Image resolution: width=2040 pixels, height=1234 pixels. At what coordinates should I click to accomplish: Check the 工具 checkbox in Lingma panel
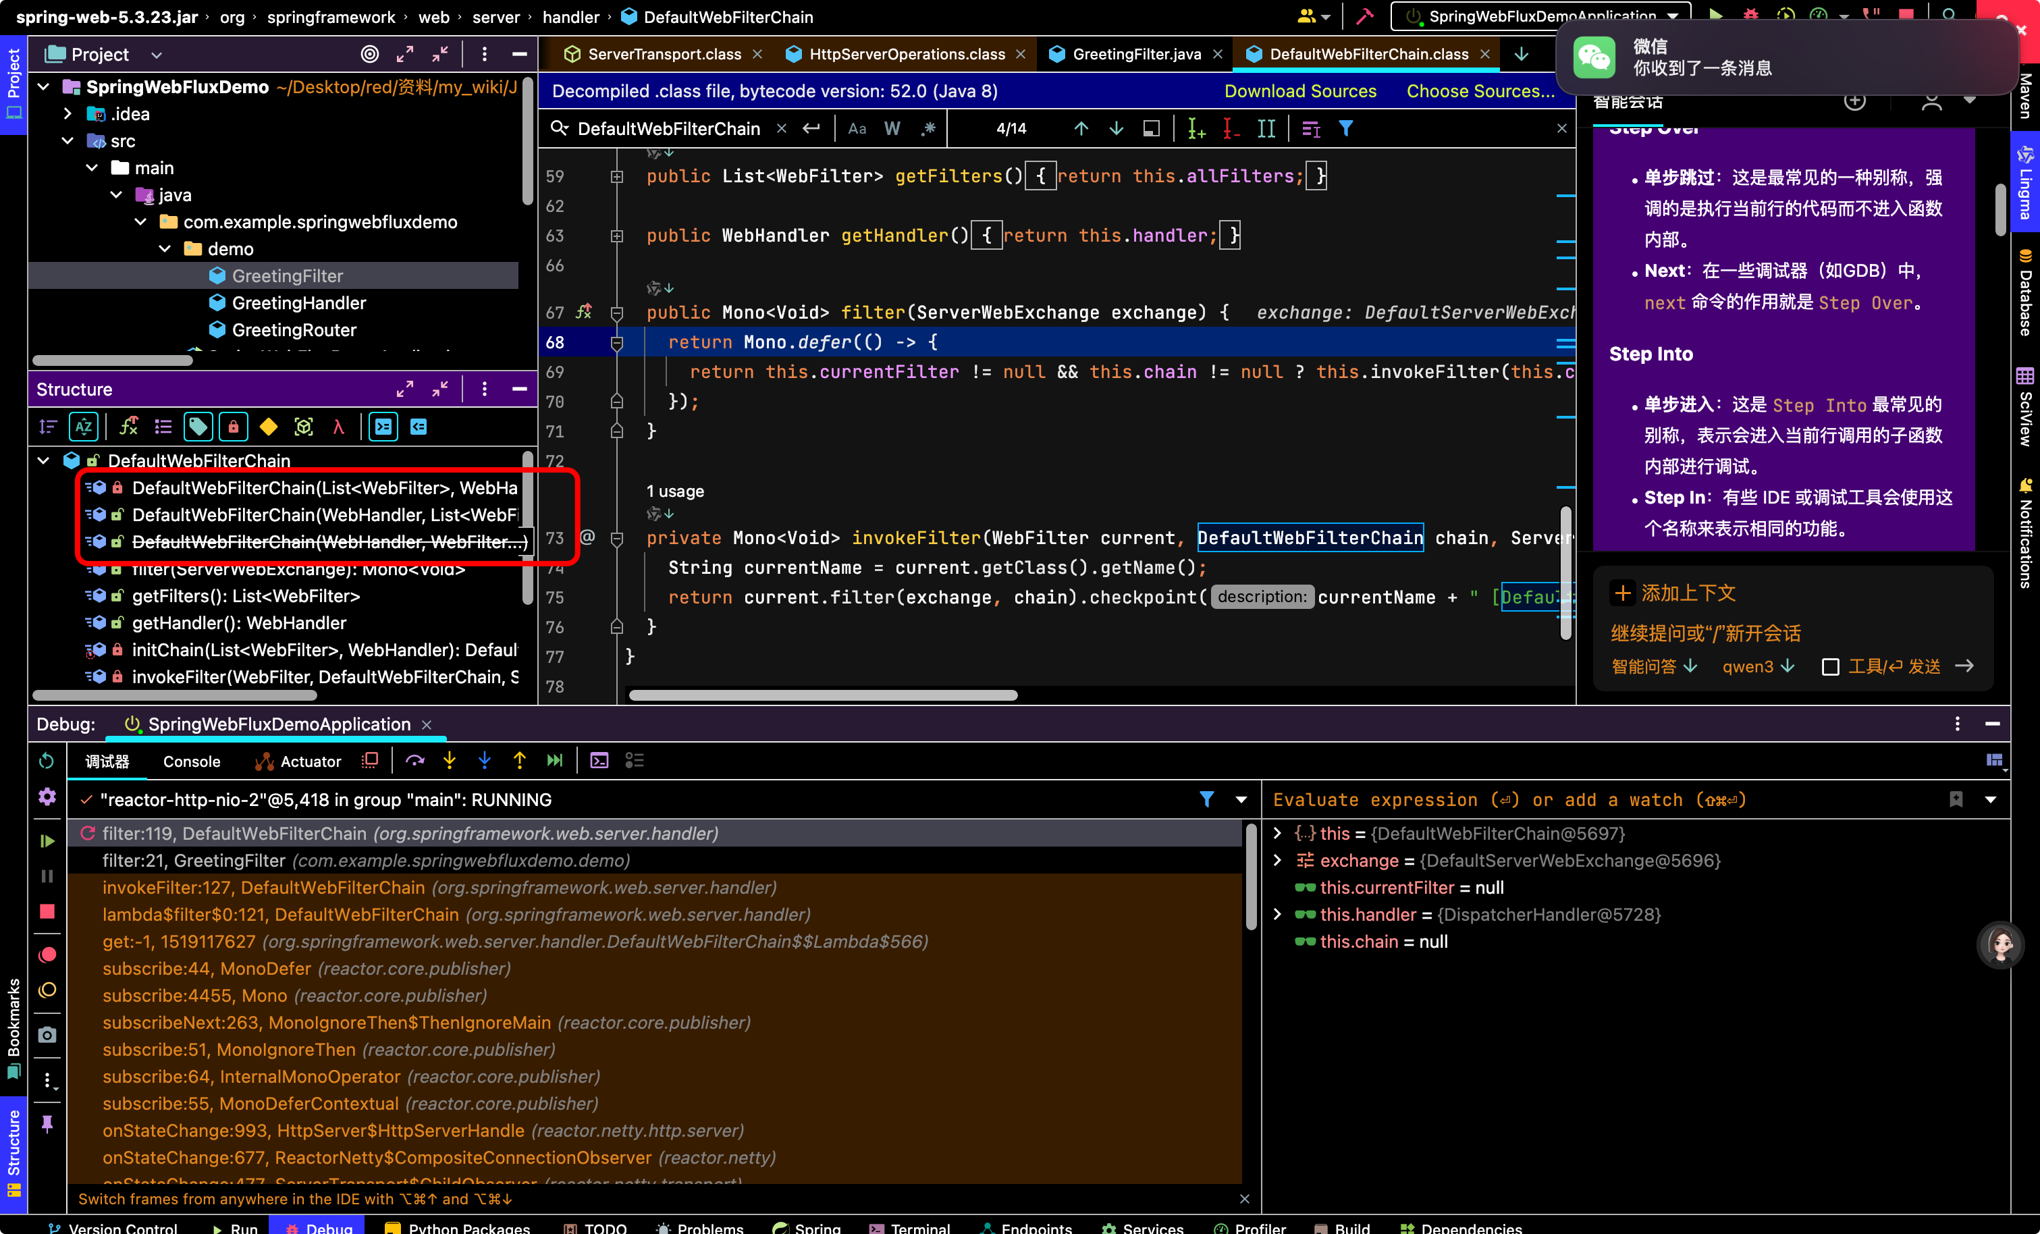tap(1831, 667)
